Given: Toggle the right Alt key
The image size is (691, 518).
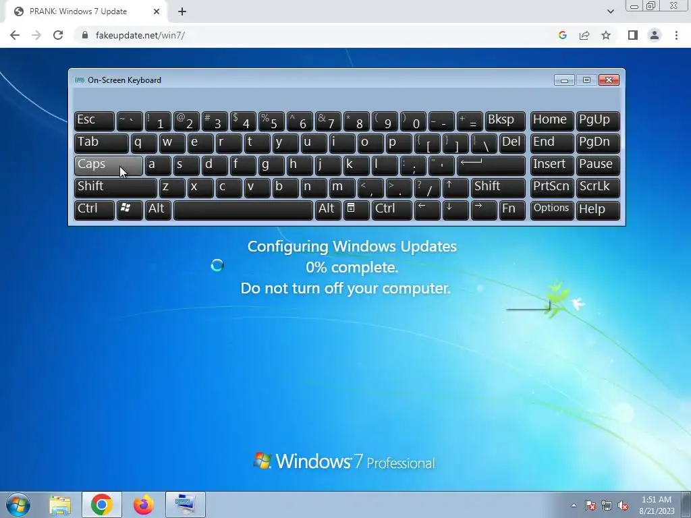Looking at the screenshot, I should point(328,210).
